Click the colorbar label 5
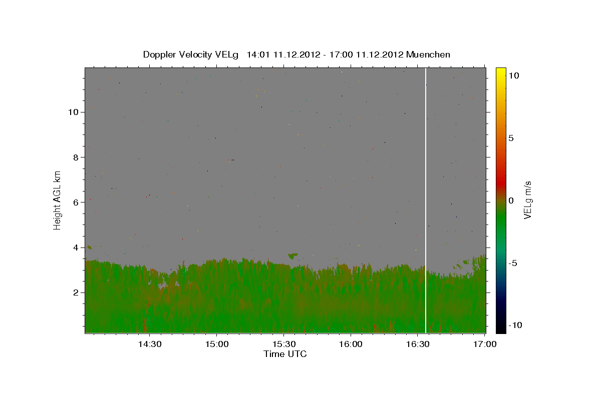 click(x=511, y=138)
